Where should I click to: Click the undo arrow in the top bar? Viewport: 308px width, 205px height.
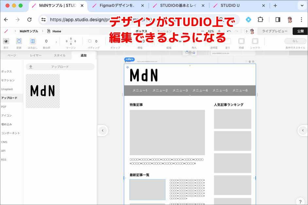(x=229, y=31)
